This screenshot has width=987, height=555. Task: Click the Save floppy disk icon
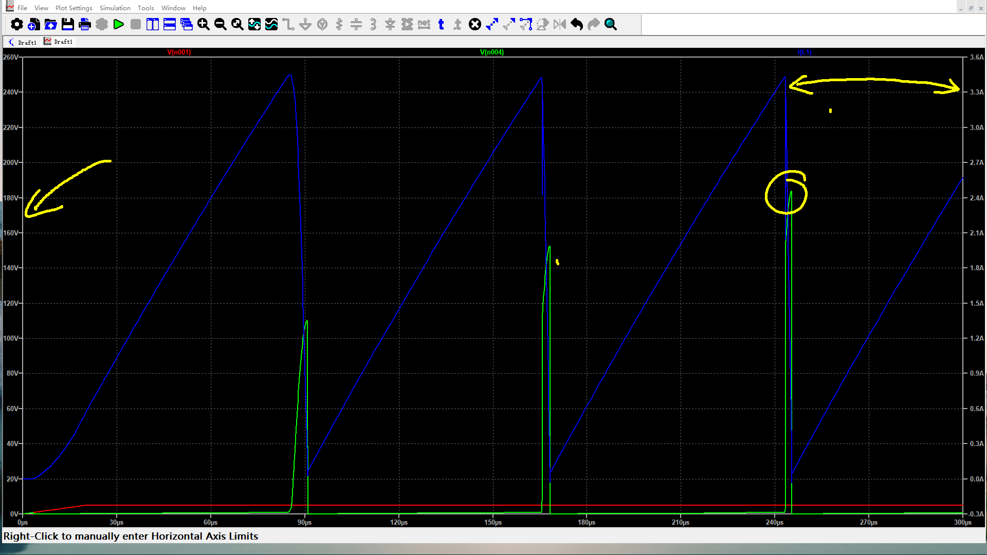point(68,24)
